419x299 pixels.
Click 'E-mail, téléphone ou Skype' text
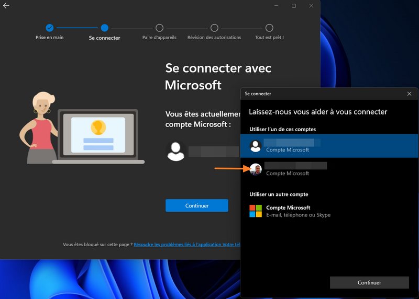[298, 215]
